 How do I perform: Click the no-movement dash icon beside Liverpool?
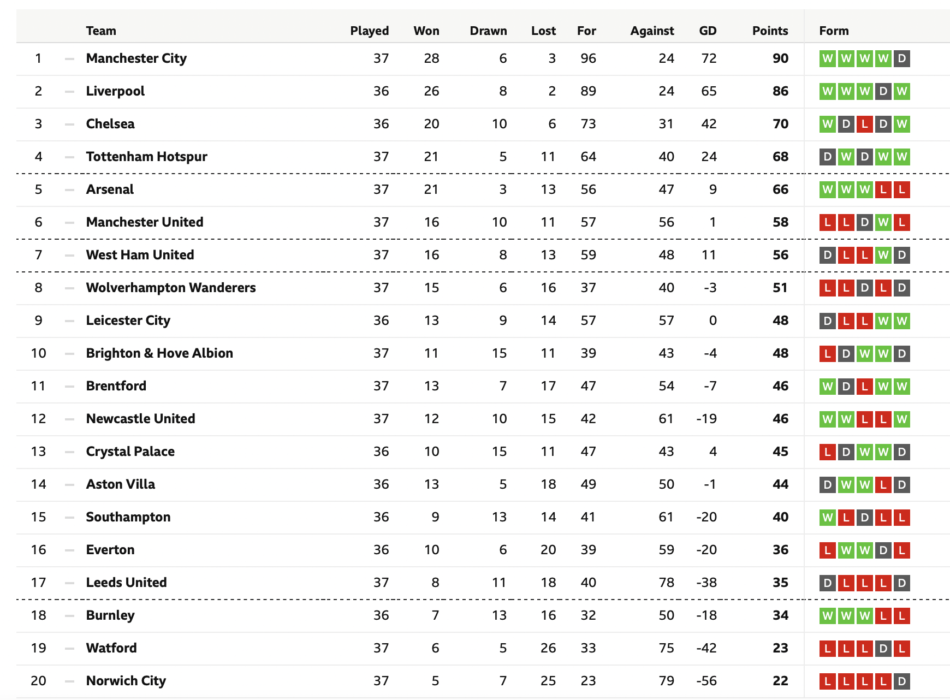pos(69,91)
